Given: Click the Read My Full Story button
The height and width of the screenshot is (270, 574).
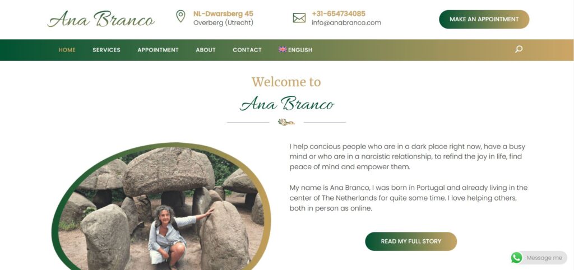Looking at the screenshot, I should [x=411, y=241].
